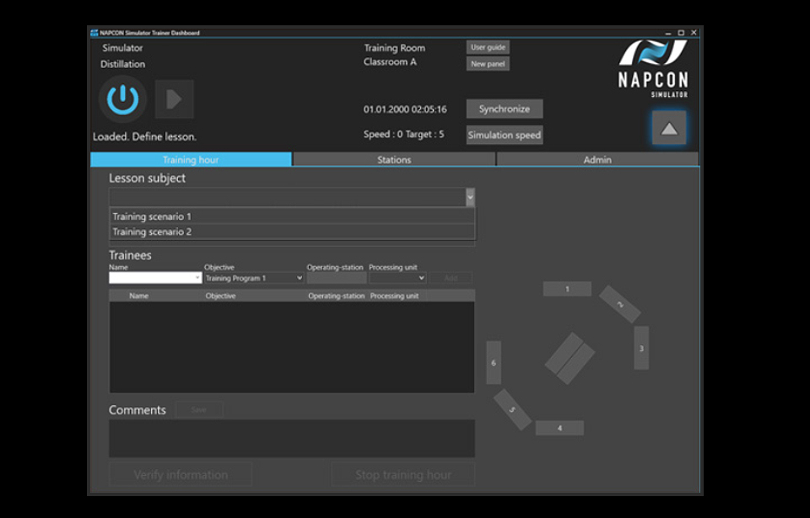Click the trainer desk in the layout center

[570, 359]
